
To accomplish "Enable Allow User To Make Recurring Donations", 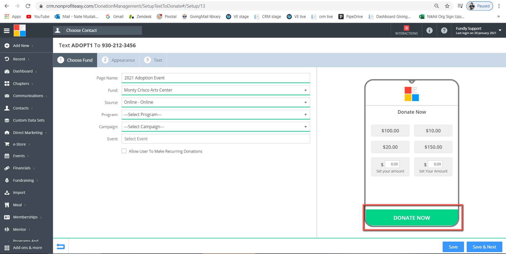I will pos(124,151).
